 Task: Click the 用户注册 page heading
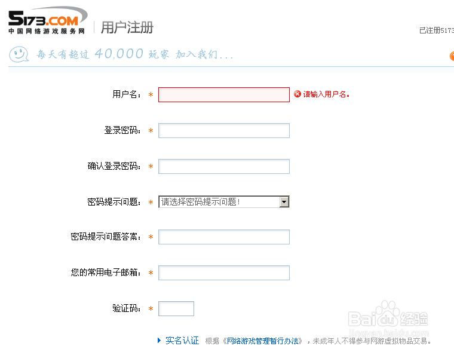127,27
